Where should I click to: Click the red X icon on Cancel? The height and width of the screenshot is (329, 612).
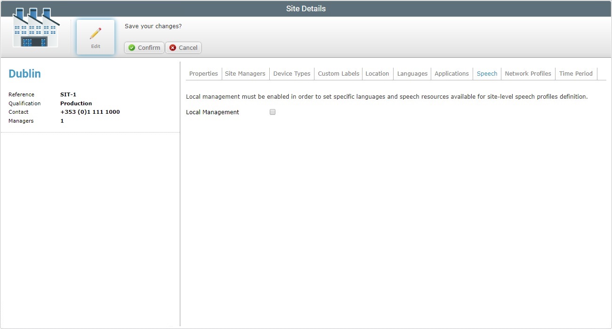click(x=172, y=47)
